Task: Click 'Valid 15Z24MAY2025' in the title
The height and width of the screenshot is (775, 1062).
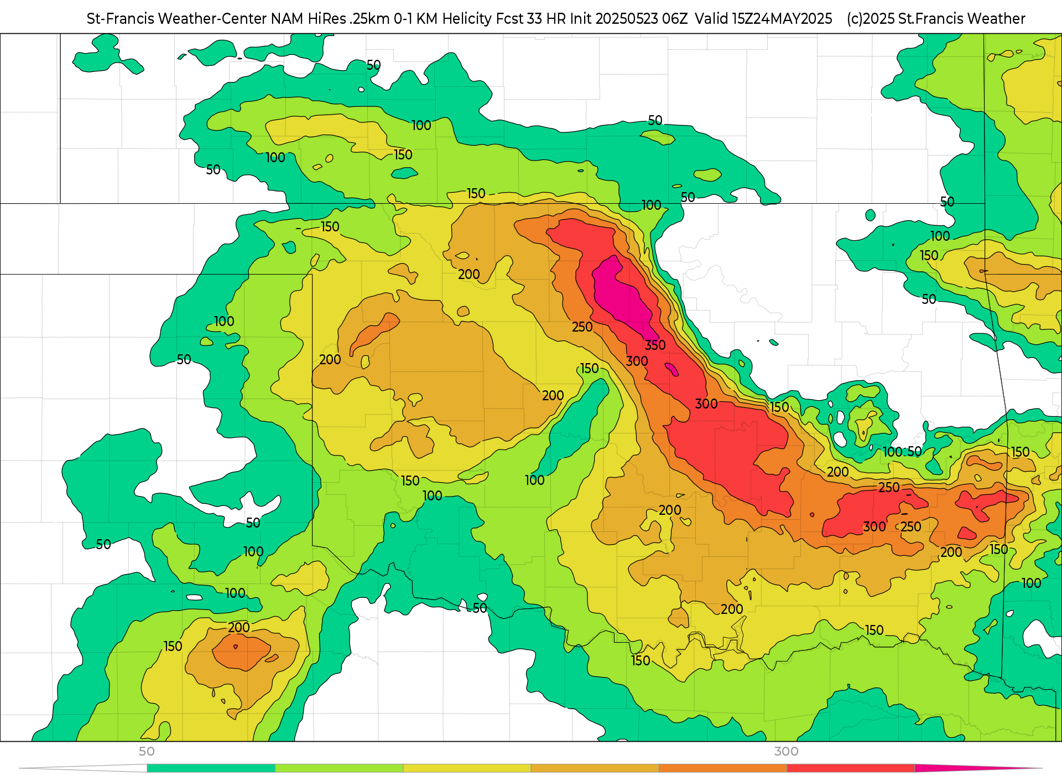Action: click(x=763, y=19)
